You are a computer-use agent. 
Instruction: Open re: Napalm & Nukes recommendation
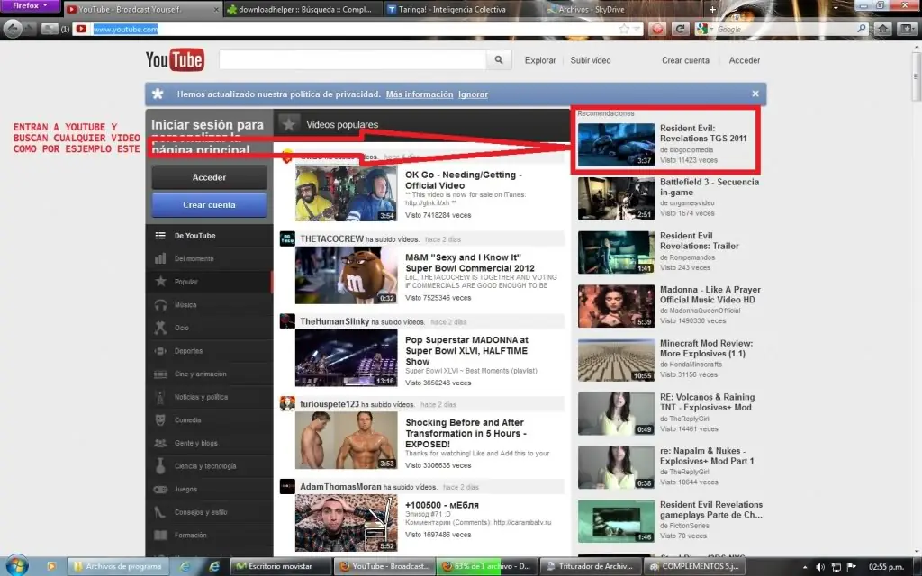(706, 455)
